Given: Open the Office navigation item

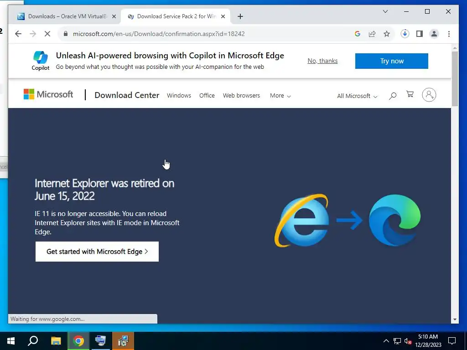Looking at the screenshot, I should coord(207,96).
